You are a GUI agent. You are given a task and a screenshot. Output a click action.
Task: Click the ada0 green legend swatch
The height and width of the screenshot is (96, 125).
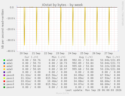pyautogui.click(x=4, y=60)
